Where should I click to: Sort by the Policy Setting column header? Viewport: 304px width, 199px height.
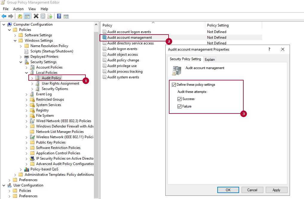[x=233, y=25]
